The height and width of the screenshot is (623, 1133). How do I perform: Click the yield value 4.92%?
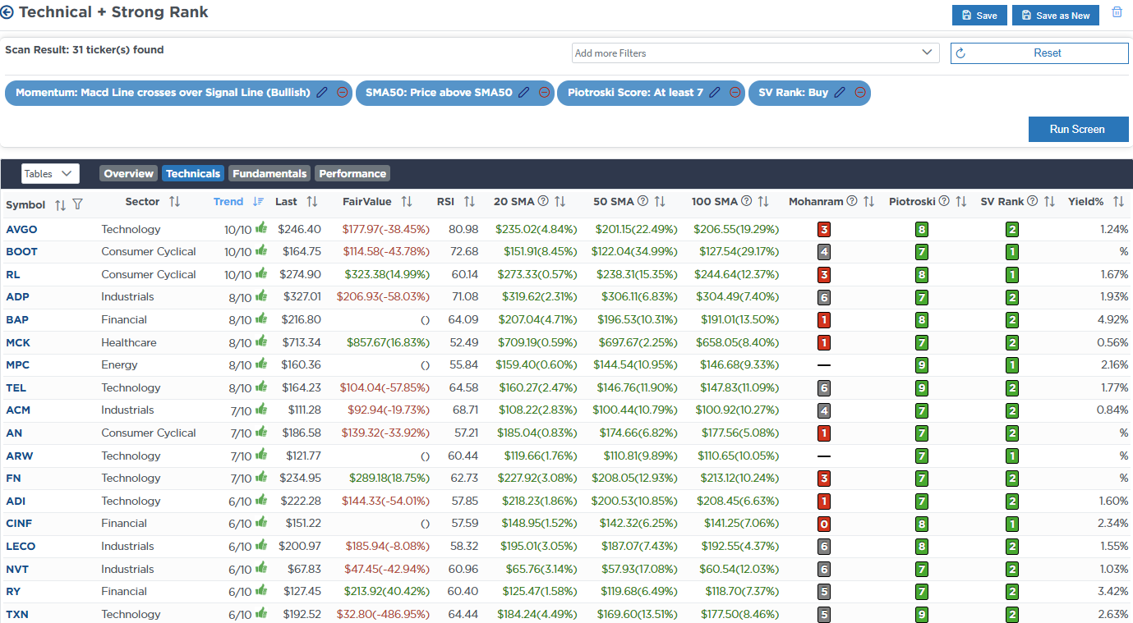tap(1112, 319)
